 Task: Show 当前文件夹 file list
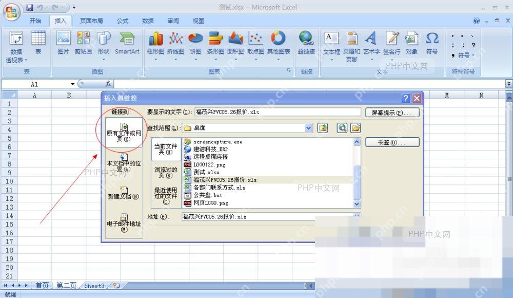(166, 149)
